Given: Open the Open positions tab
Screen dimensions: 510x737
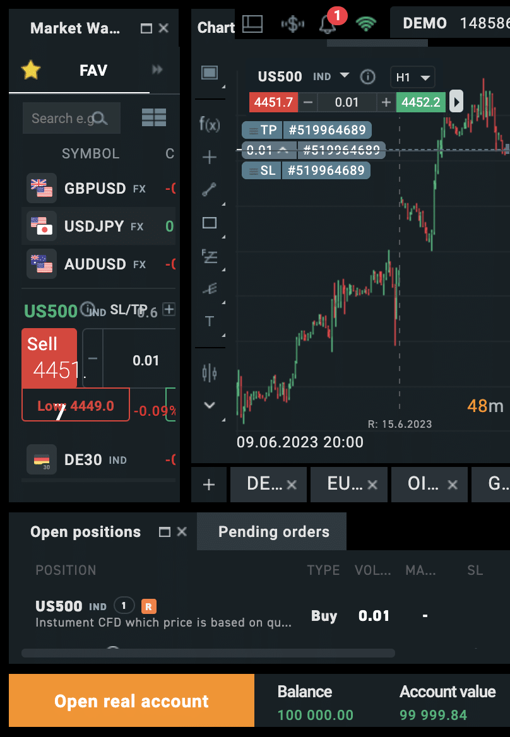Looking at the screenshot, I should point(86,531).
